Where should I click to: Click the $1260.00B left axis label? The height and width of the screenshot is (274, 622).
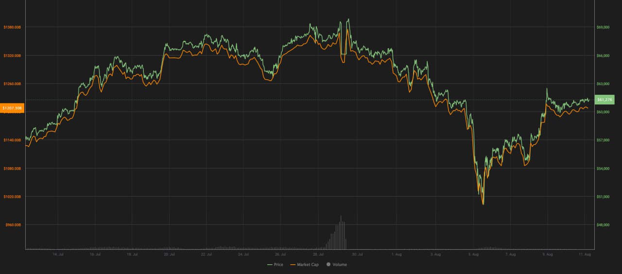12,84
